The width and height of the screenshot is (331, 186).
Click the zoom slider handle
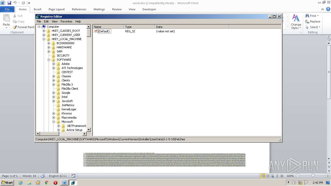pos(313,176)
